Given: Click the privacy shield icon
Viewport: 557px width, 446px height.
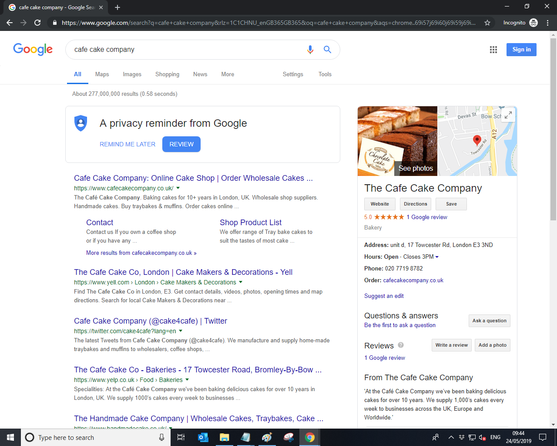Looking at the screenshot, I should pyautogui.click(x=81, y=123).
